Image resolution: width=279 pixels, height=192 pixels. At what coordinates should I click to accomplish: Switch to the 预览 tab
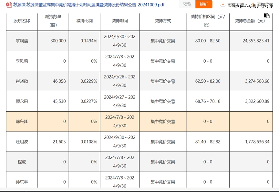(x=187, y=5)
